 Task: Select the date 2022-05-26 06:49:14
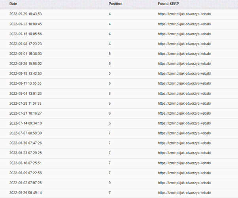click(25, 193)
